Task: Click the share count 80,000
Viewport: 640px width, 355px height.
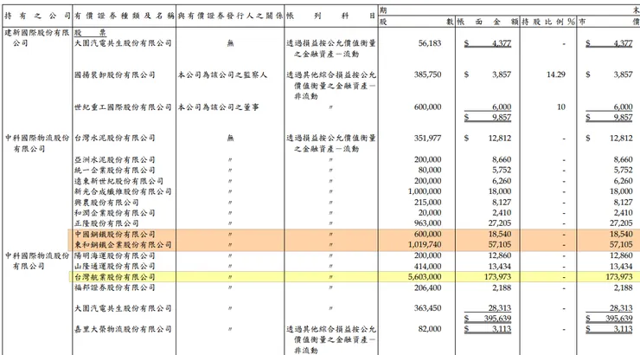Action: pyautogui.click(x=429, y=171)
